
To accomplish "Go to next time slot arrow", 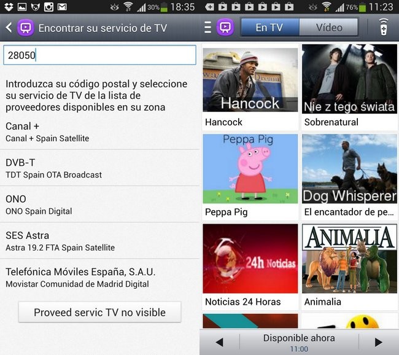I will (x=379, y=342).
